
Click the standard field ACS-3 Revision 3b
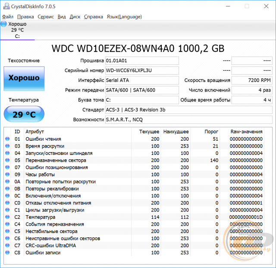coord(189,110)
